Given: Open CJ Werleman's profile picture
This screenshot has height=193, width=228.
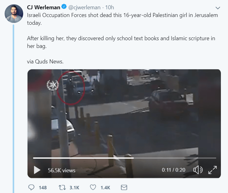Looking at the screenshot, I should pyautogui.click(x=14, y=14).
